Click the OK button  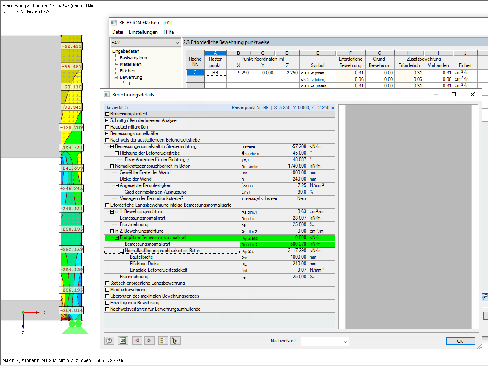click(x=460, y=341)
